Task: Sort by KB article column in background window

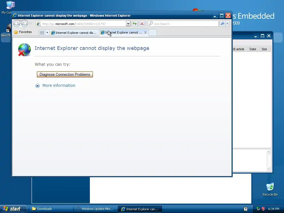Action: point(240,49)
